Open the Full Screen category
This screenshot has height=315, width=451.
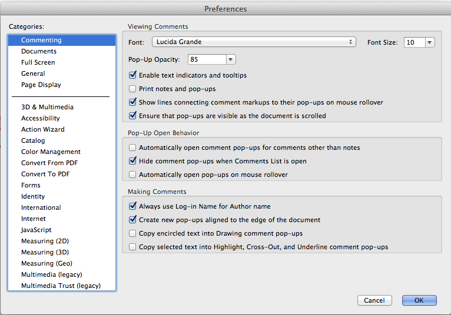click(38, 62)
